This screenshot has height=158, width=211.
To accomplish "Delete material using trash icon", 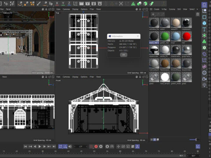I will (x=198, y=14).
